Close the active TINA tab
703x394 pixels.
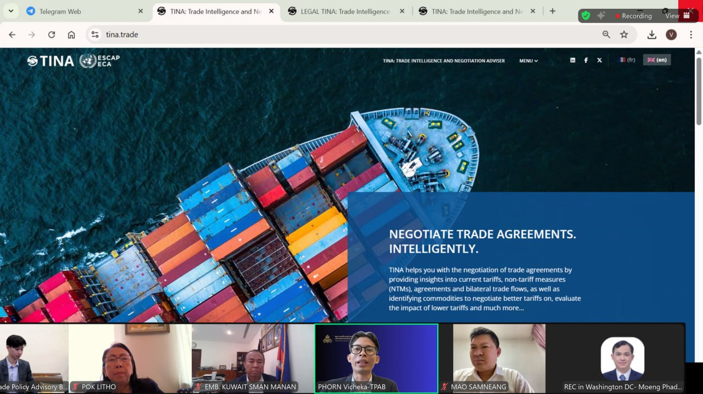(271, 11)
